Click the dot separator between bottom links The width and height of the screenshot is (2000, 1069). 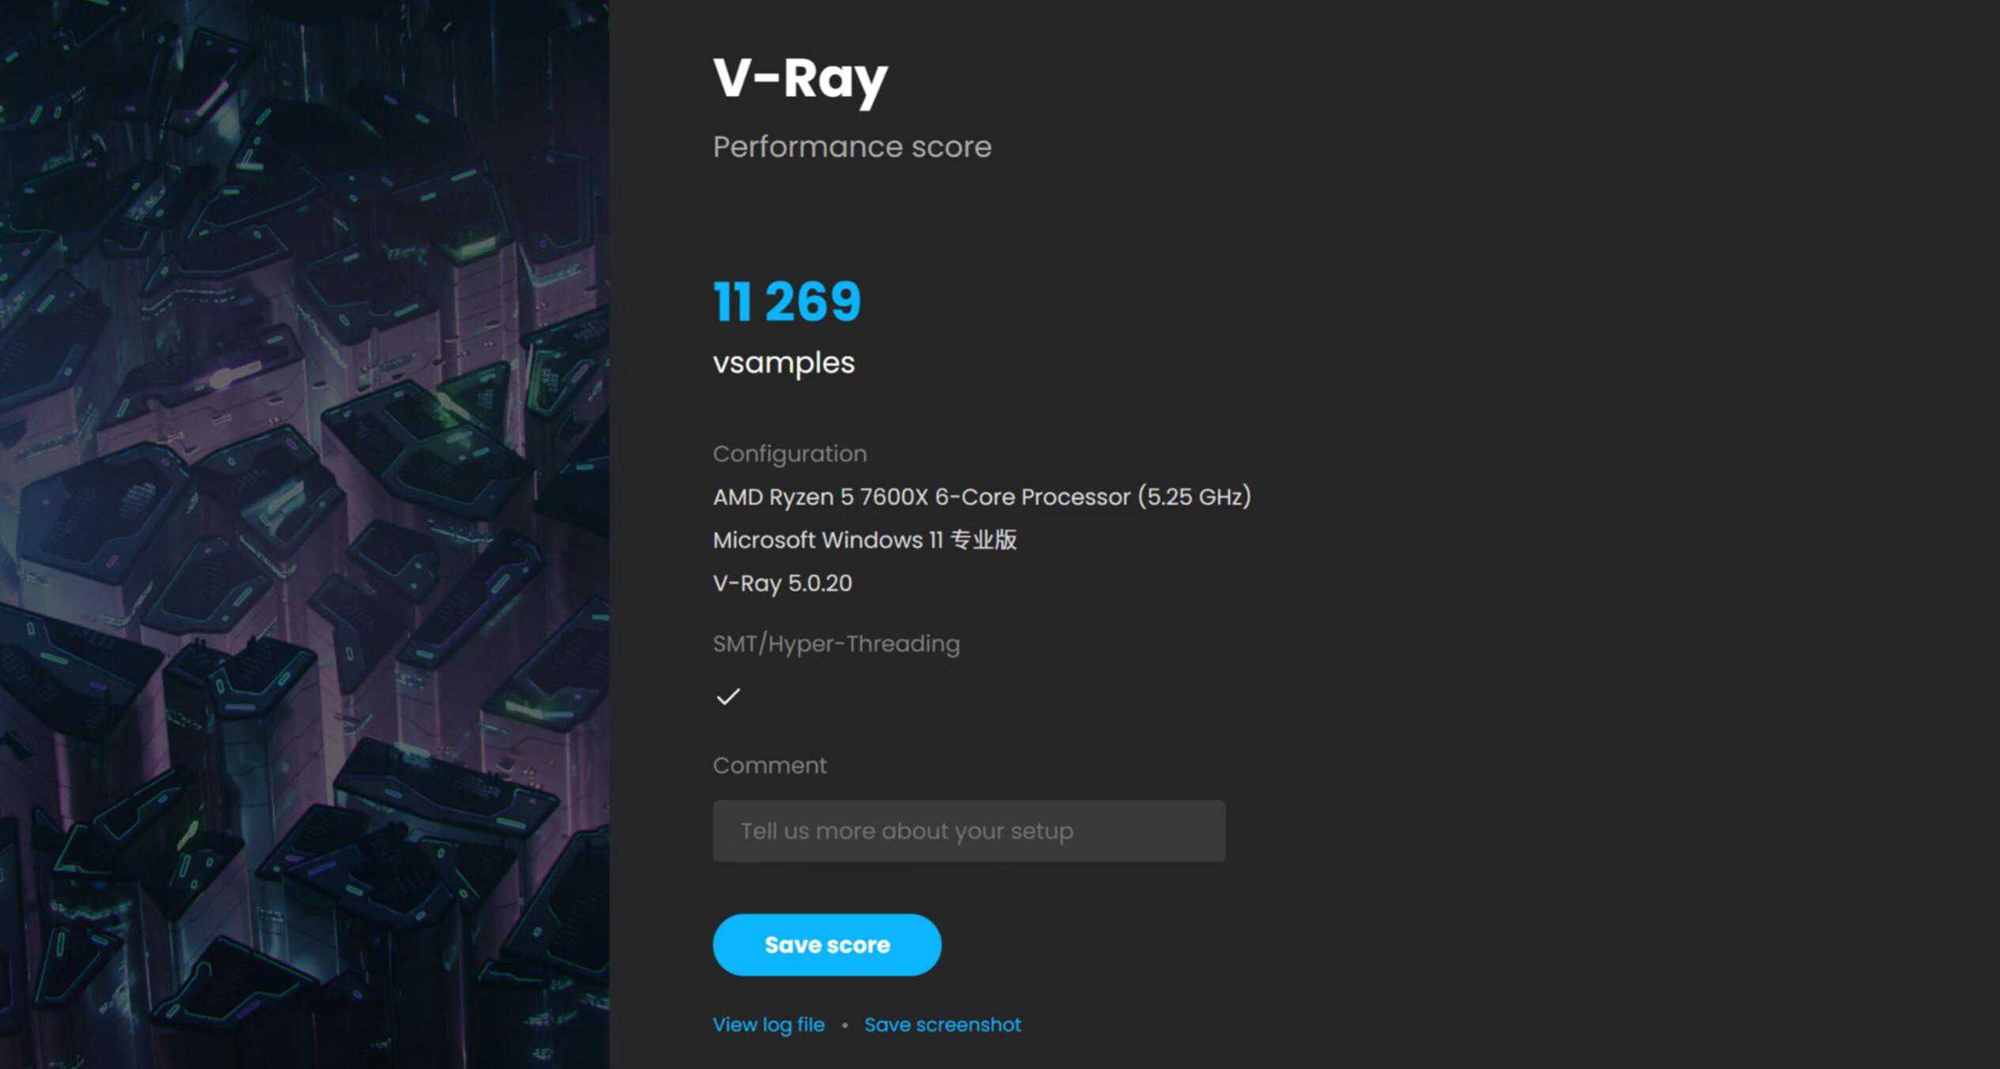point(845,1025)
